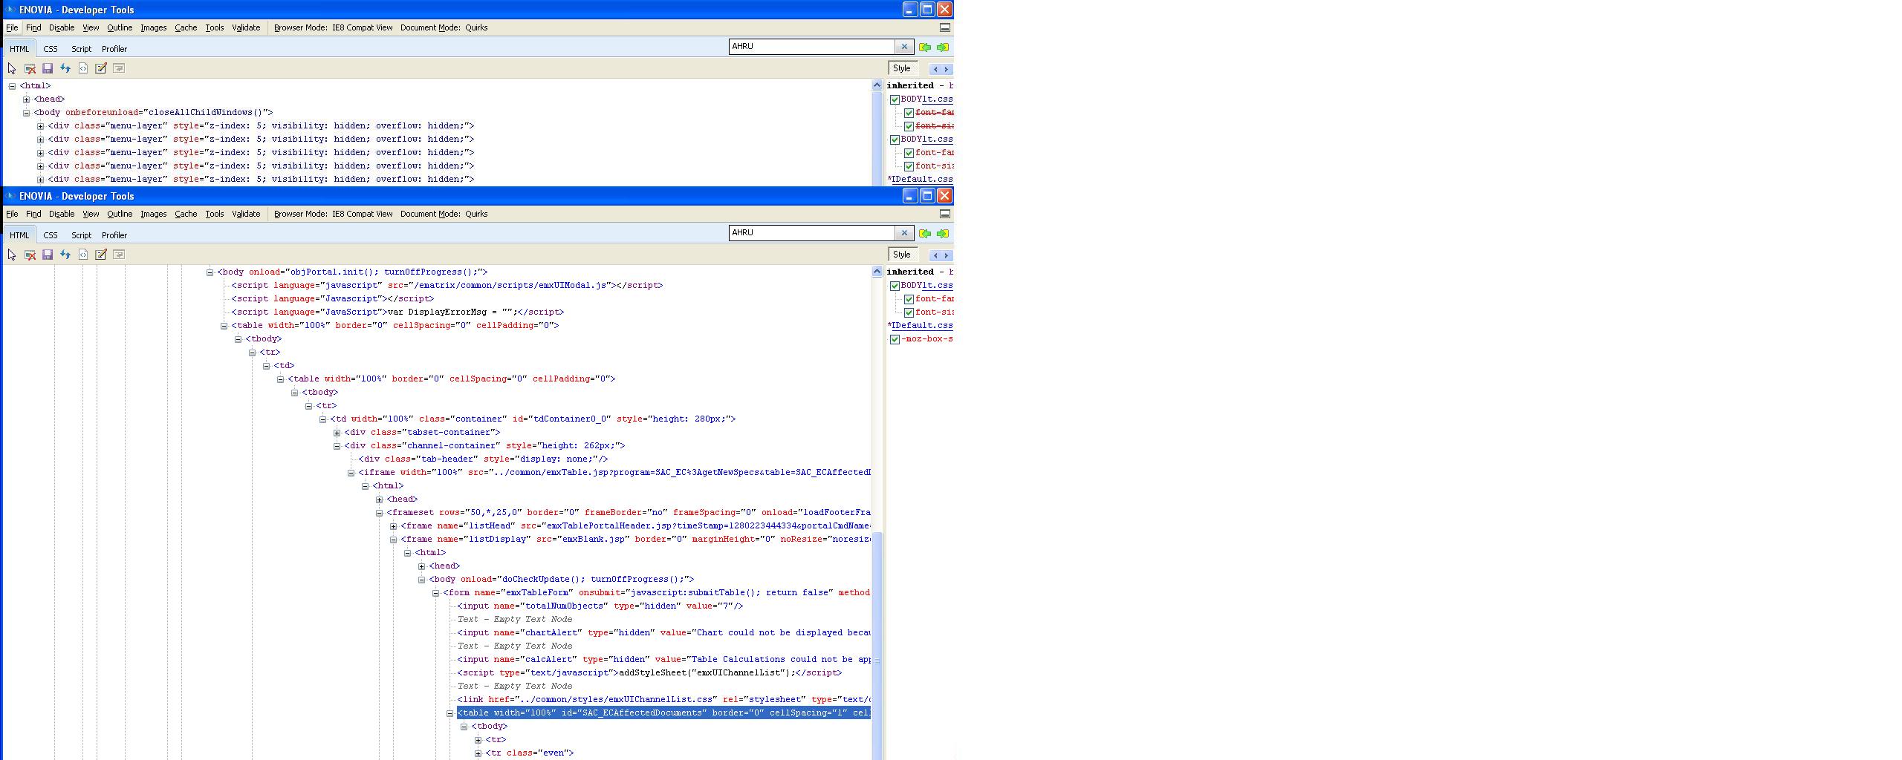Open Outline menu in bottom window

click(x=120, y=214)
